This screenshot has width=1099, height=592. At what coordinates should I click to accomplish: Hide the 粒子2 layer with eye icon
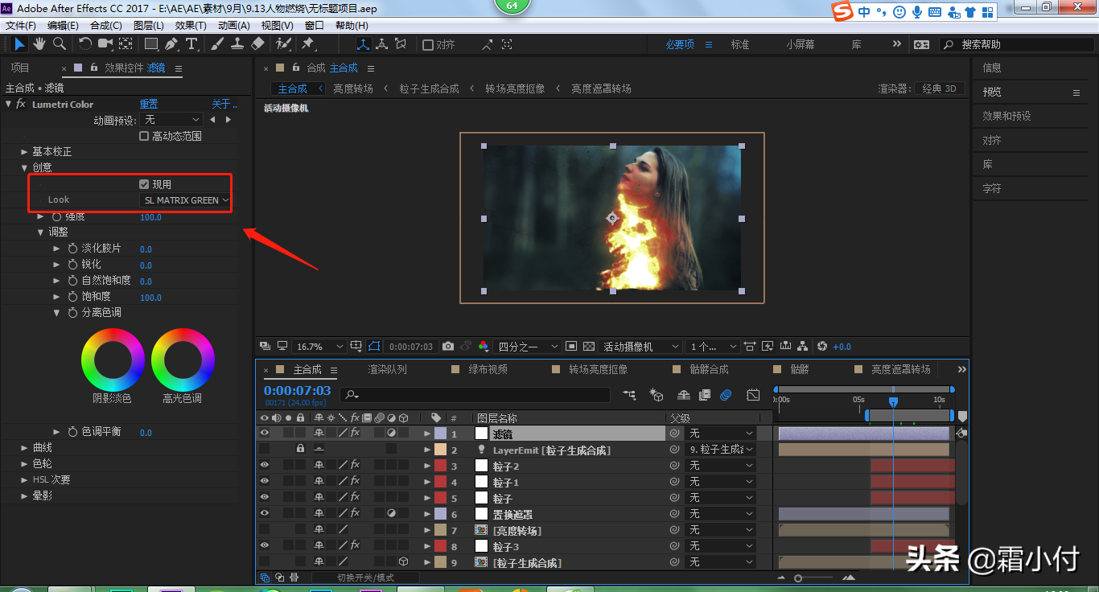pos(264,466)
